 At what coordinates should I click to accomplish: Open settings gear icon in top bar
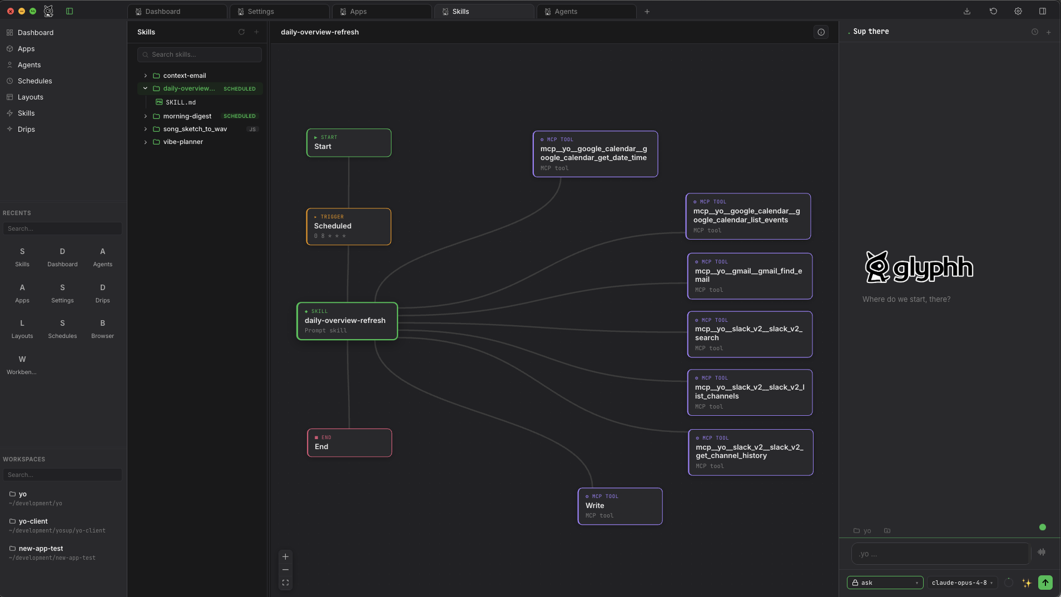click(x=1018, y=11)
